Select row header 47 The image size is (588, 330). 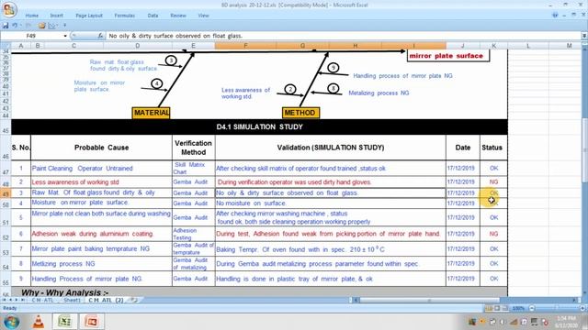pos(6,169)
